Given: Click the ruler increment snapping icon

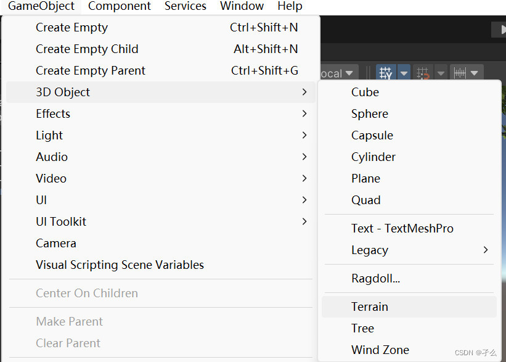Looking at the screenshot, I should [460, 73].
